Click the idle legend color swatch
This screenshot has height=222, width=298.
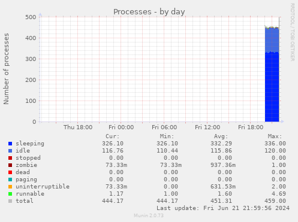click(10, 151)
